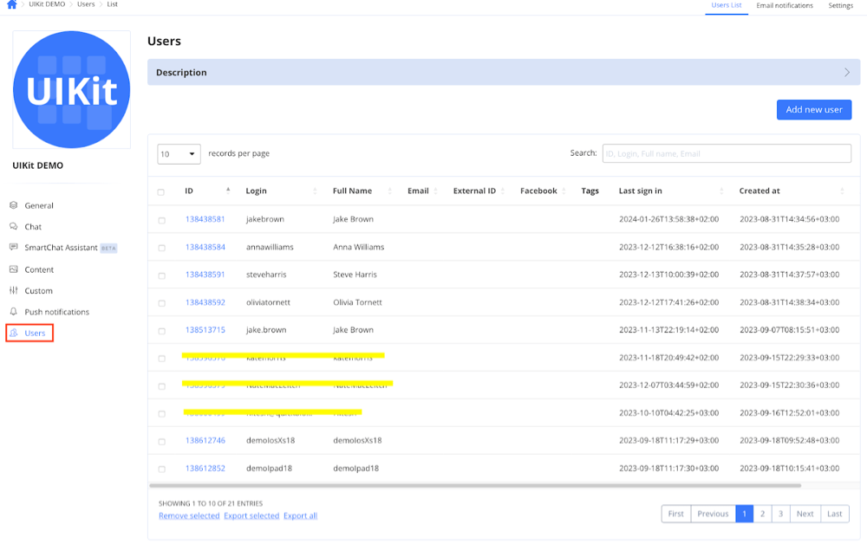Go to pagination page 3
Screen dimensions: 867x544
click(781, 514)
